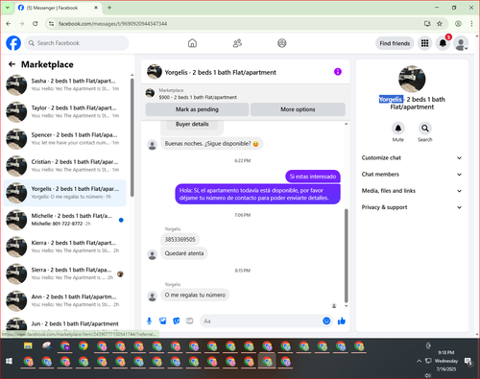Image resolution: width=480 pixels, height=379 pixels.
Task: Open the Friends icon in top navigation
Action: pos(237,43)
